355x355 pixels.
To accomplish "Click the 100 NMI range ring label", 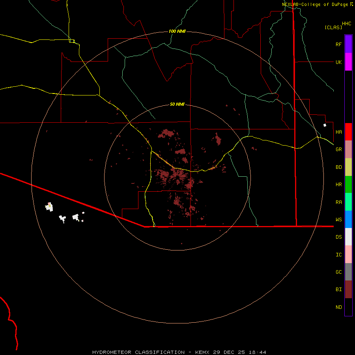I will pos(177,31).
